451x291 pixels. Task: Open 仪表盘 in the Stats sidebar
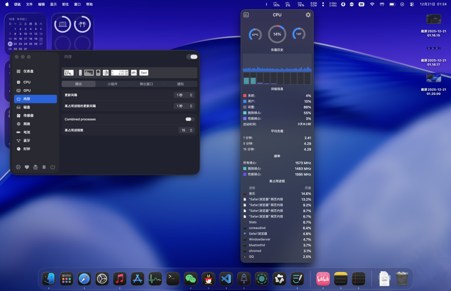tap(28, 71)
